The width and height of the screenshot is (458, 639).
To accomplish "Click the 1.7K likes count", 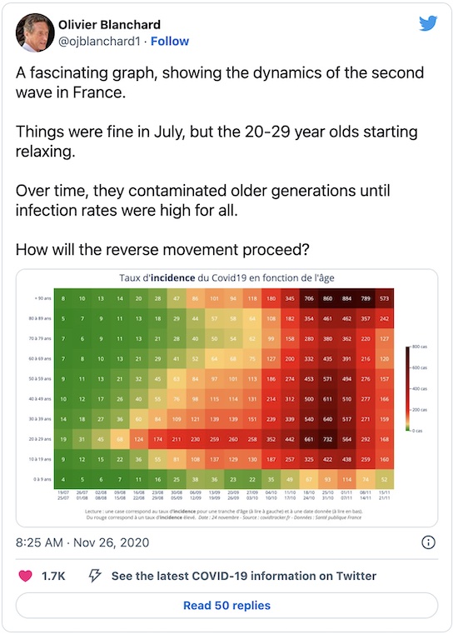I will pyautogui.click(x=53, y=576).
